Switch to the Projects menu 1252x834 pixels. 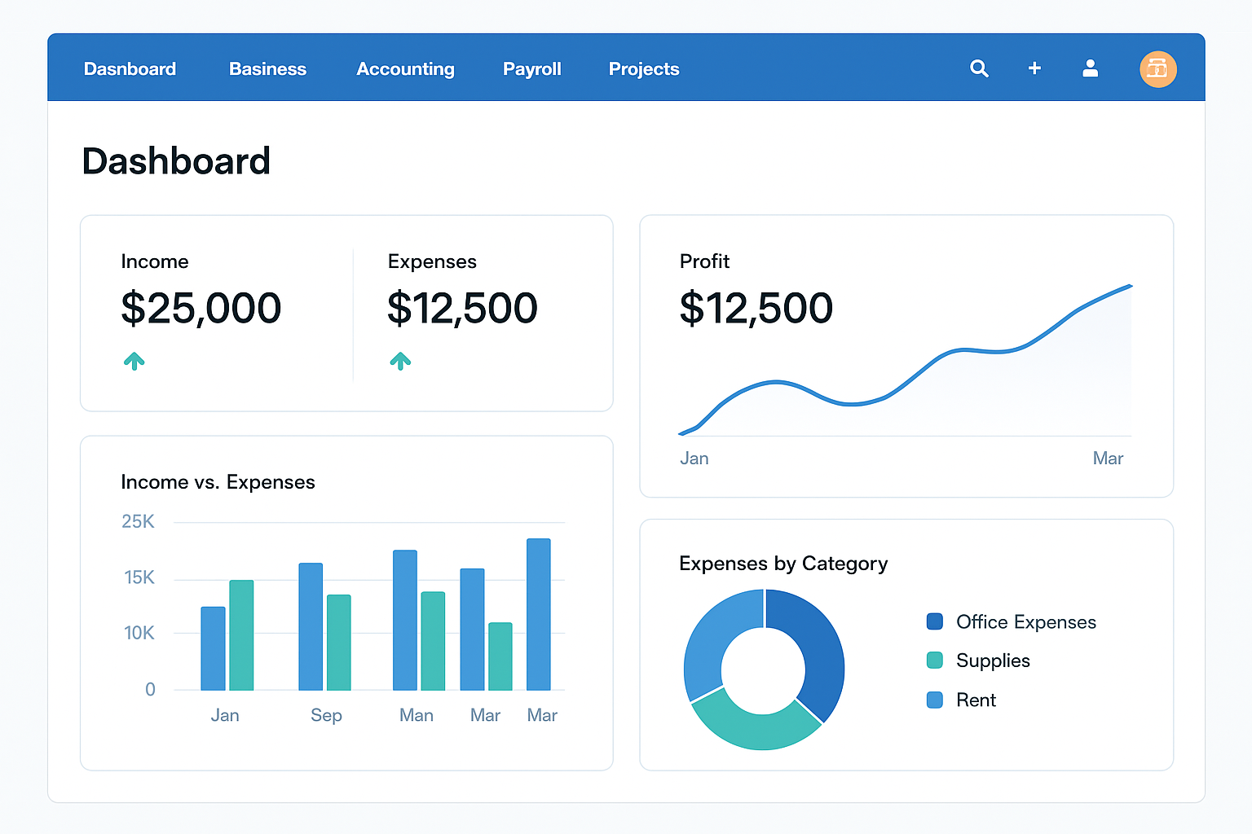pos(644,69)
